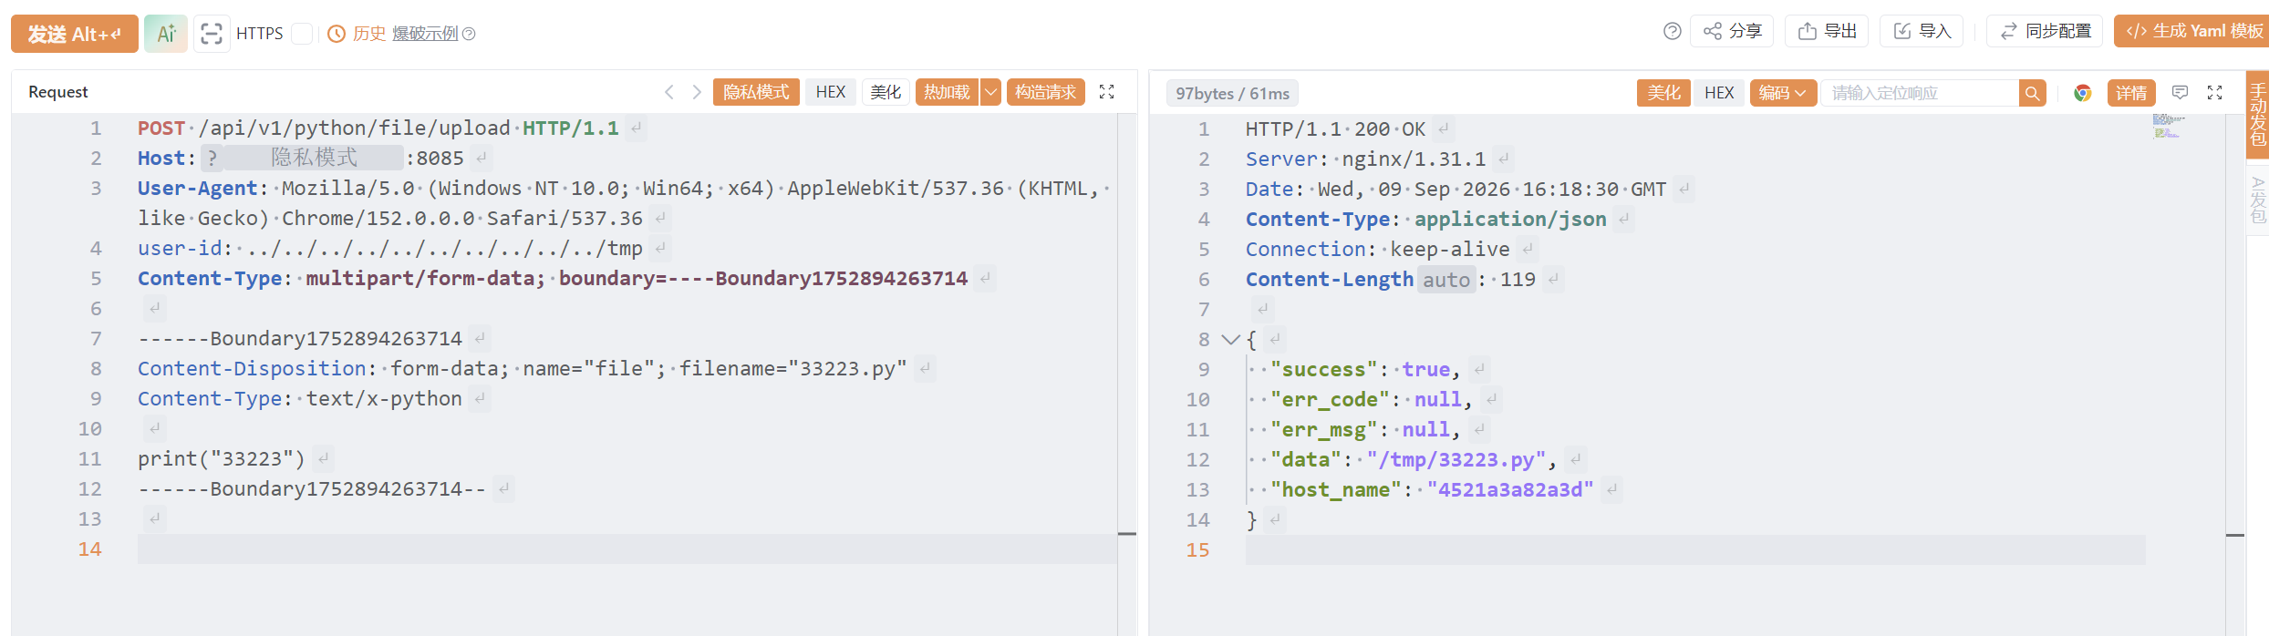
Task: Click the user-id header line
Action: click(390, 248)
